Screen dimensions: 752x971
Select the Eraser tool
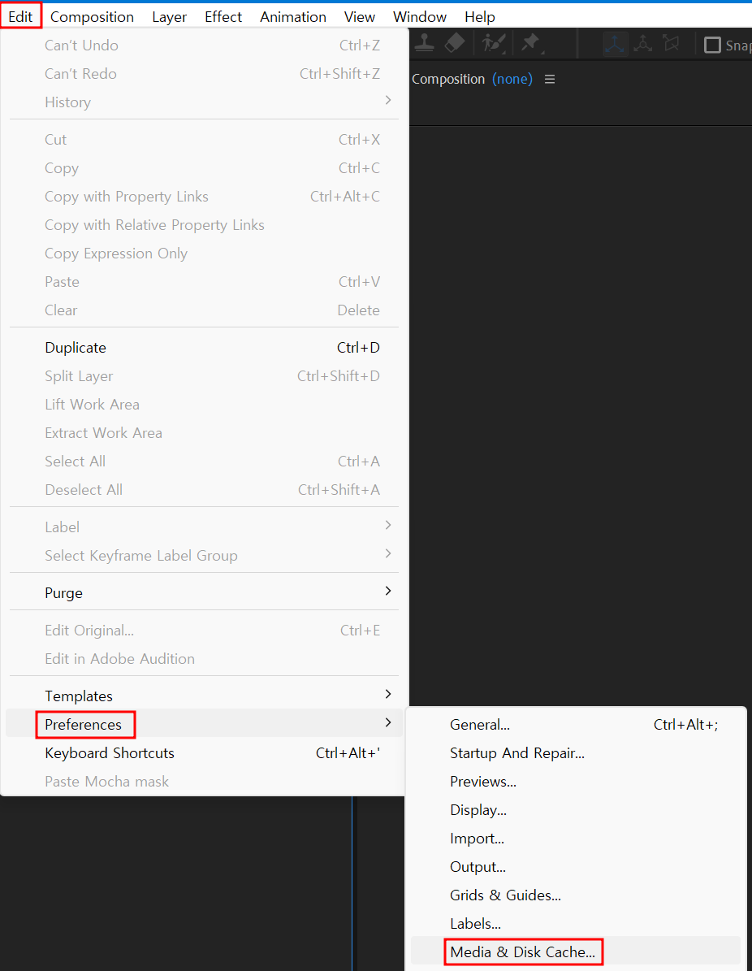[455, 43]
